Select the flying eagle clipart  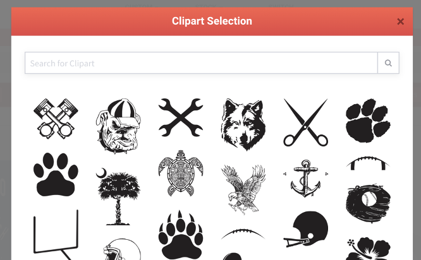(243, 190)
